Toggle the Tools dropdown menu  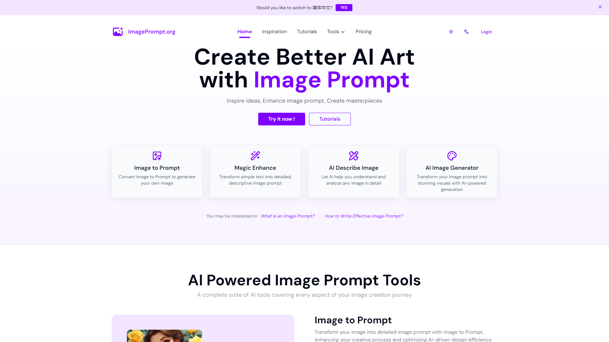coord(336,32)
